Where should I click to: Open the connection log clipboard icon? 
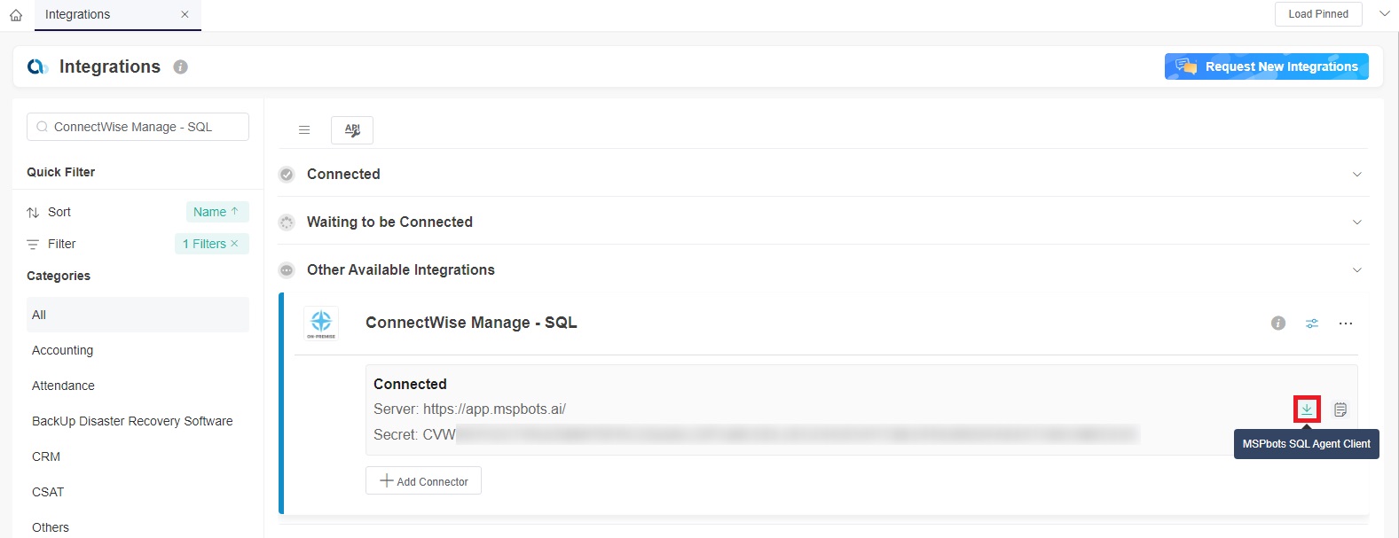tap(1340, 409)
